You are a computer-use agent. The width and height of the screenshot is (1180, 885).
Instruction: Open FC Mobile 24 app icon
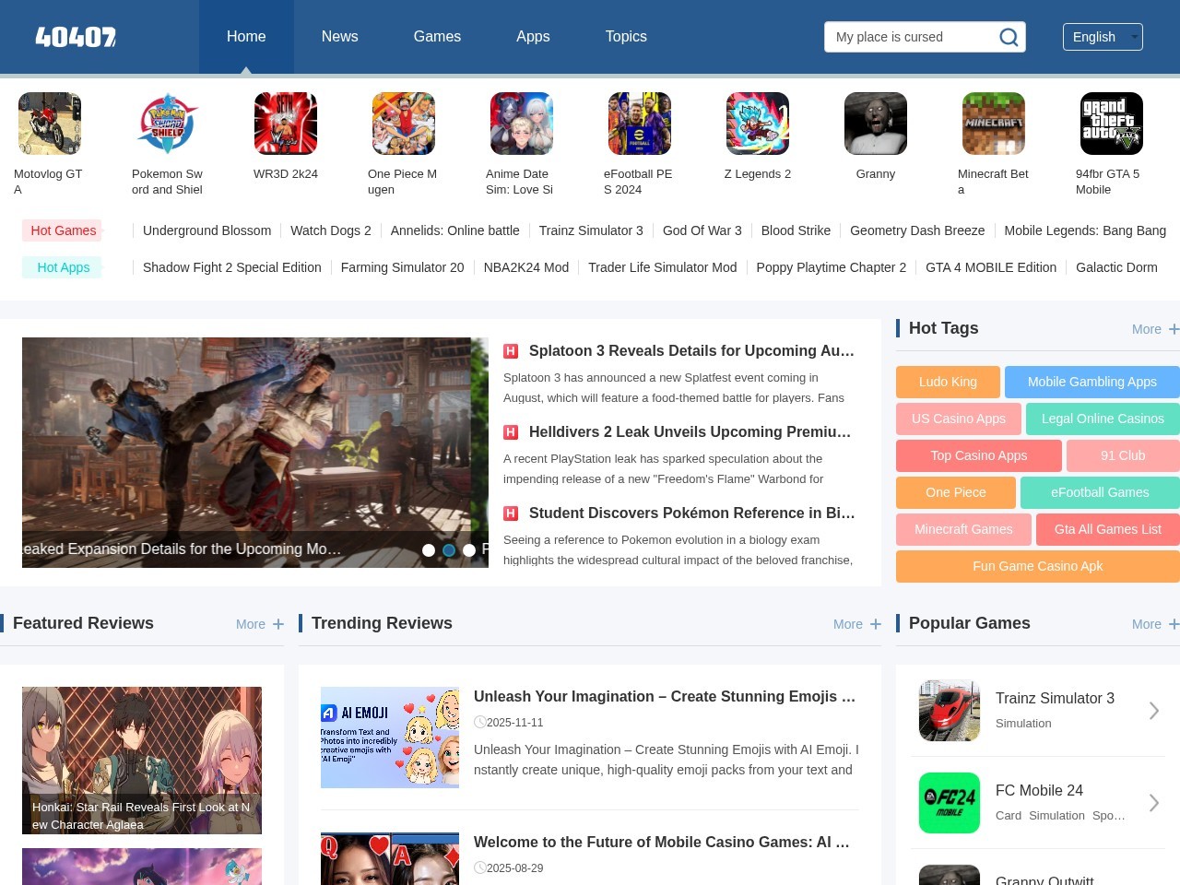[950, 803]
